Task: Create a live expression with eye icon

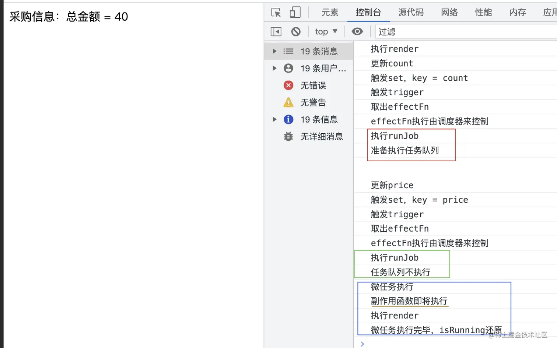Action: (357, 32)
